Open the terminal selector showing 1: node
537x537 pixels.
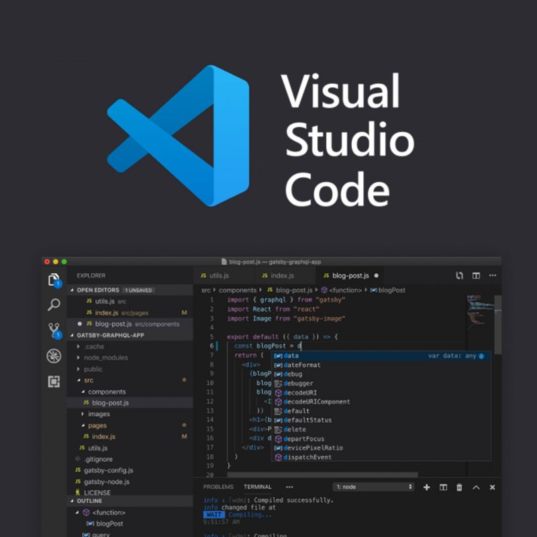(x=373, y=487)
